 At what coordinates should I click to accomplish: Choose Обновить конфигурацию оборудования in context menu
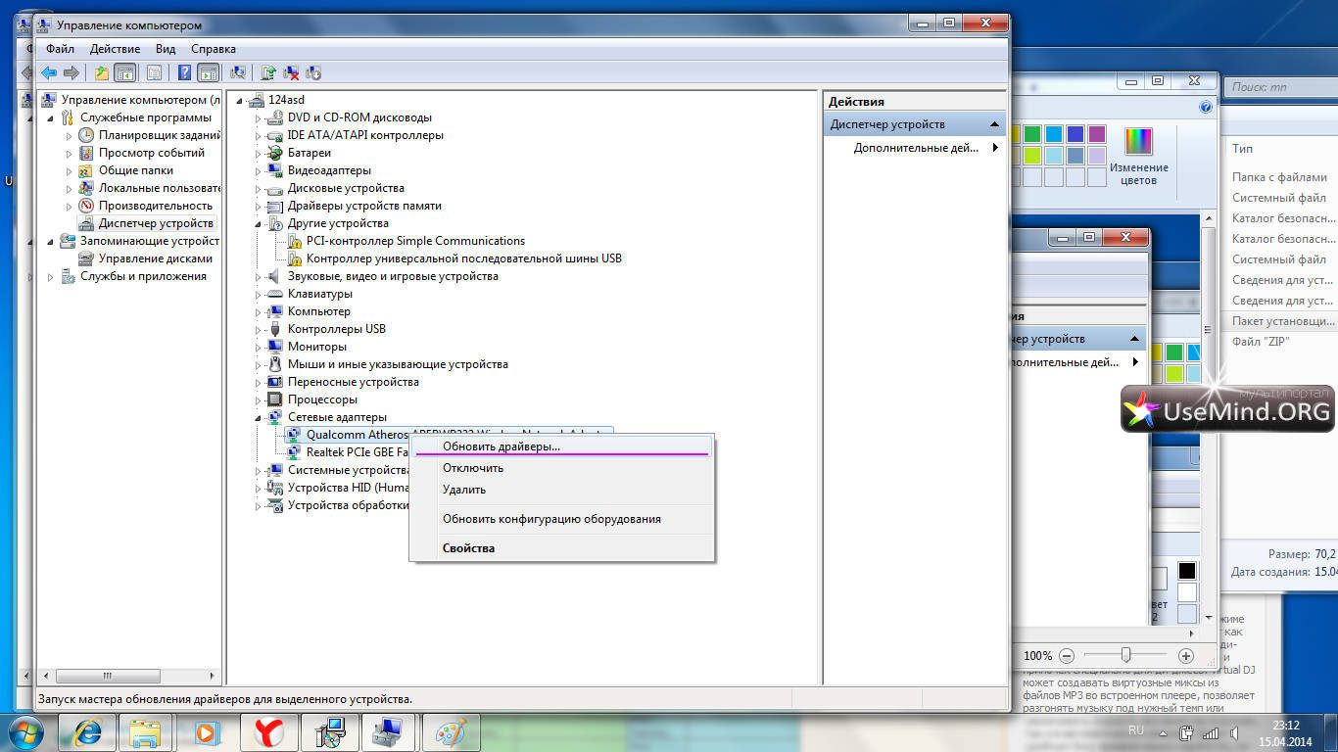[562, 519]
